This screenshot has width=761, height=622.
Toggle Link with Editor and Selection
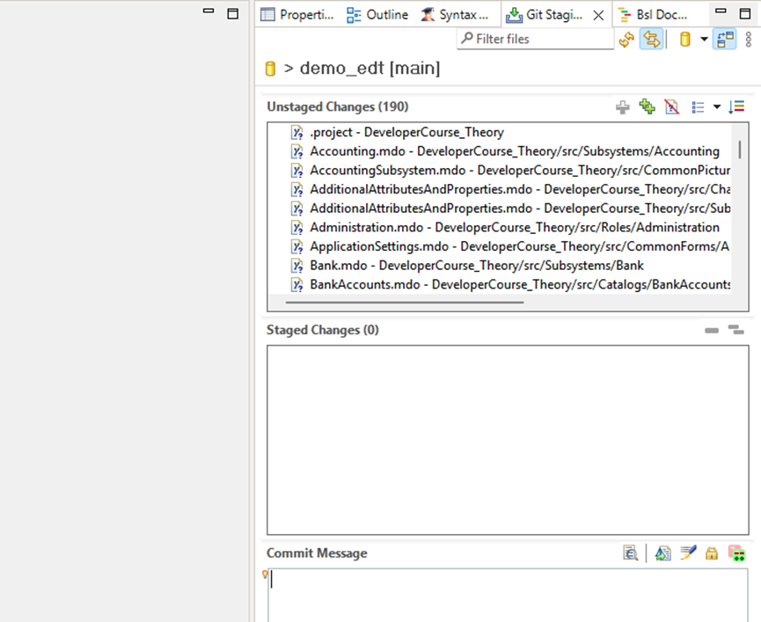[x=651, y=40]
